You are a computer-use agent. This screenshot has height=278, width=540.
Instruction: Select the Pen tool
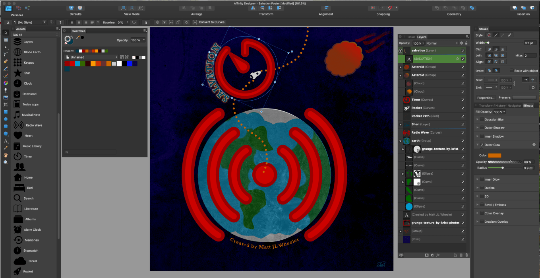6,61
